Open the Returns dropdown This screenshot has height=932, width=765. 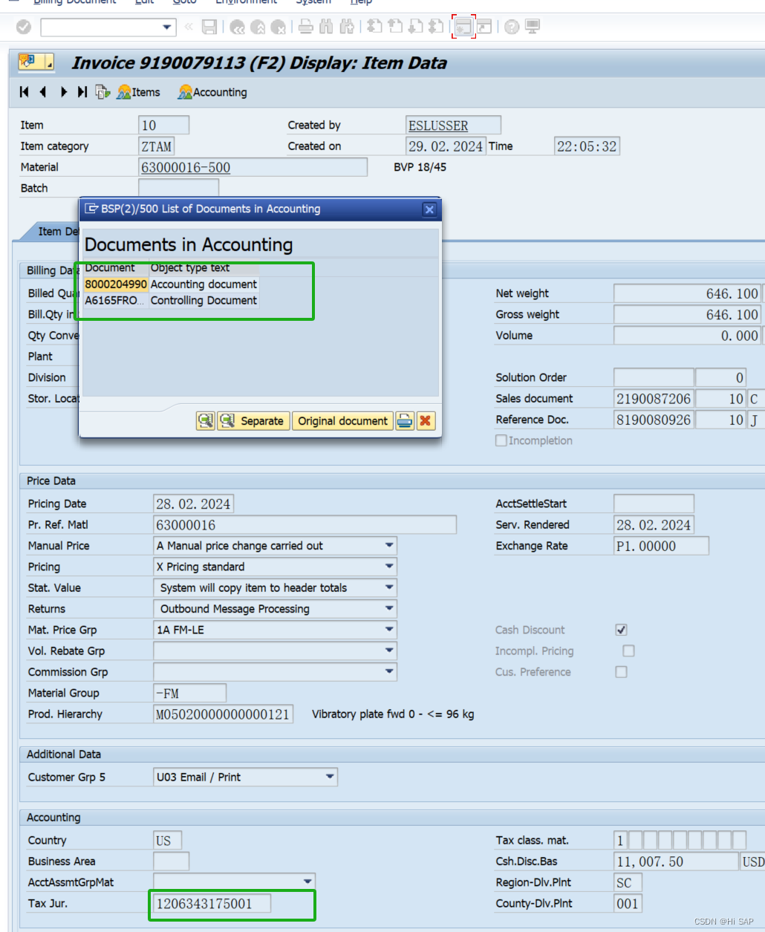389,607
